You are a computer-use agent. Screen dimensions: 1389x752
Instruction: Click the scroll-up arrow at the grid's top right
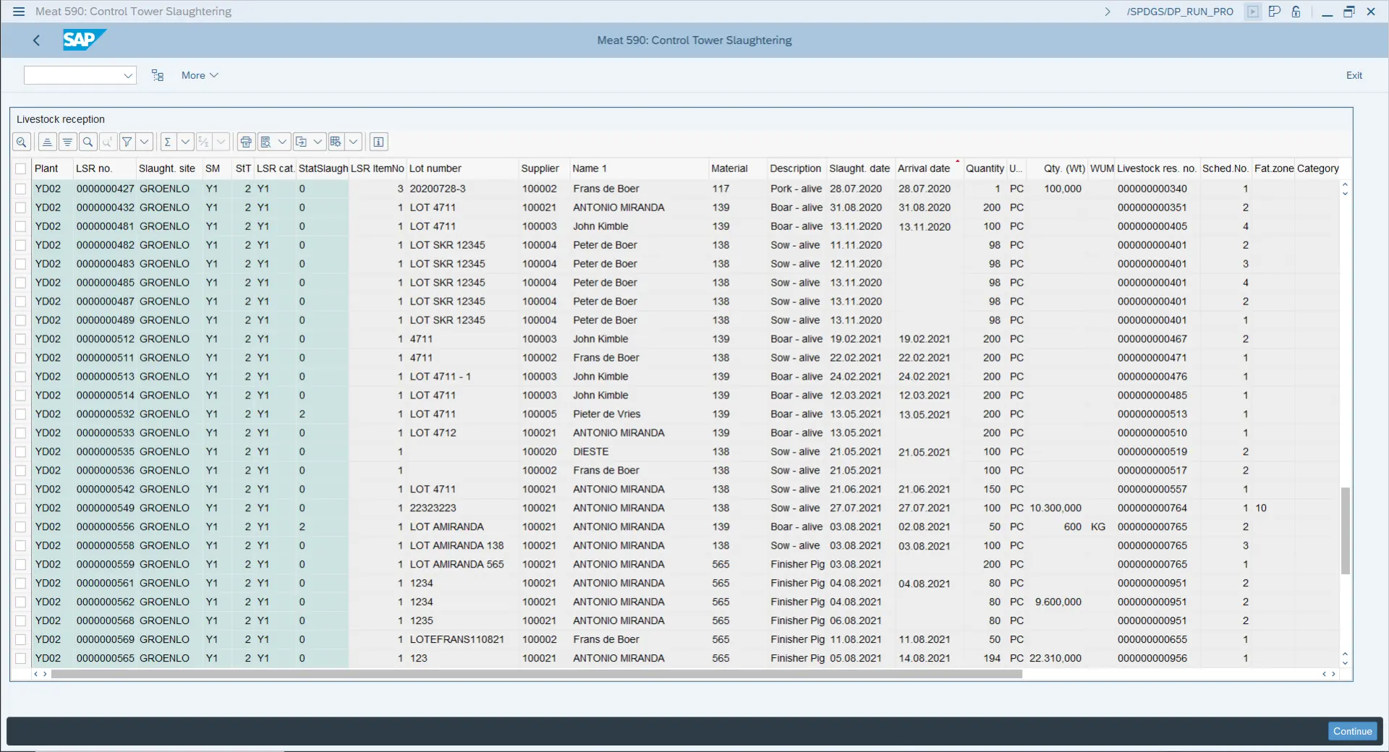[x=1345, y=185]
